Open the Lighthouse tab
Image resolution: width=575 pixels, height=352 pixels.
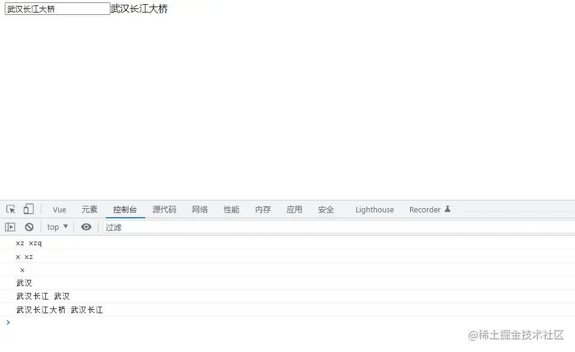coord(375,209)
